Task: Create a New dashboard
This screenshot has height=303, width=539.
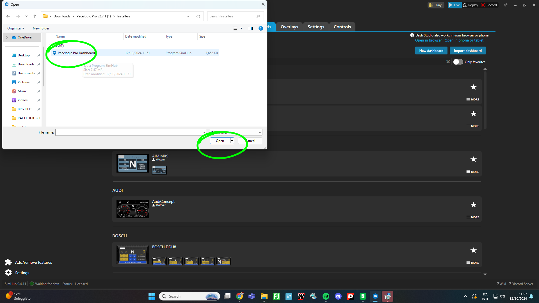Action: [x=431, y=51]
